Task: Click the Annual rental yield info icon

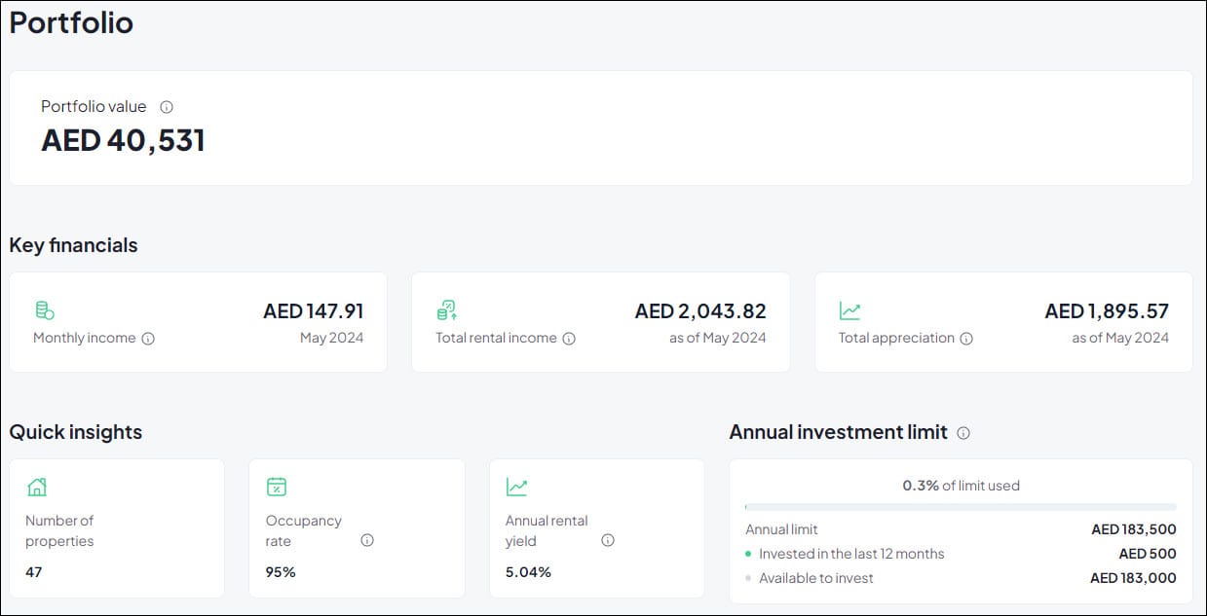Action: click(x=608, y=540)
